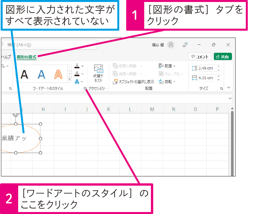
Task: Open the text fill color dropdown arrow
Action: pyautogui.click(x=83, y=66)
